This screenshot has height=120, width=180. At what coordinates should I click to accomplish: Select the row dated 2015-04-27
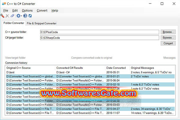[x=90, y=109]
